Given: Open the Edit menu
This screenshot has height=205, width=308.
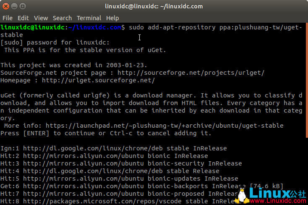Looking at the screenshot, I should pyautogui.click(x=23, y=18).
